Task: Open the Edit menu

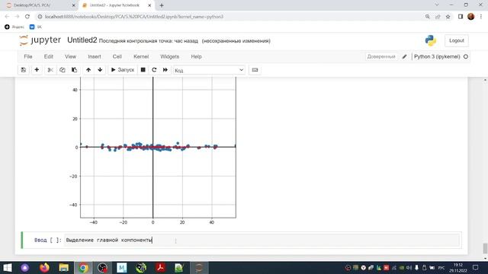Action: [49, 56]
